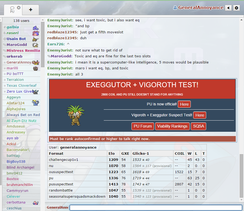This screenshot has width=244, height=211.
Task: Open the PU Forum button
Action: [143, 126]
